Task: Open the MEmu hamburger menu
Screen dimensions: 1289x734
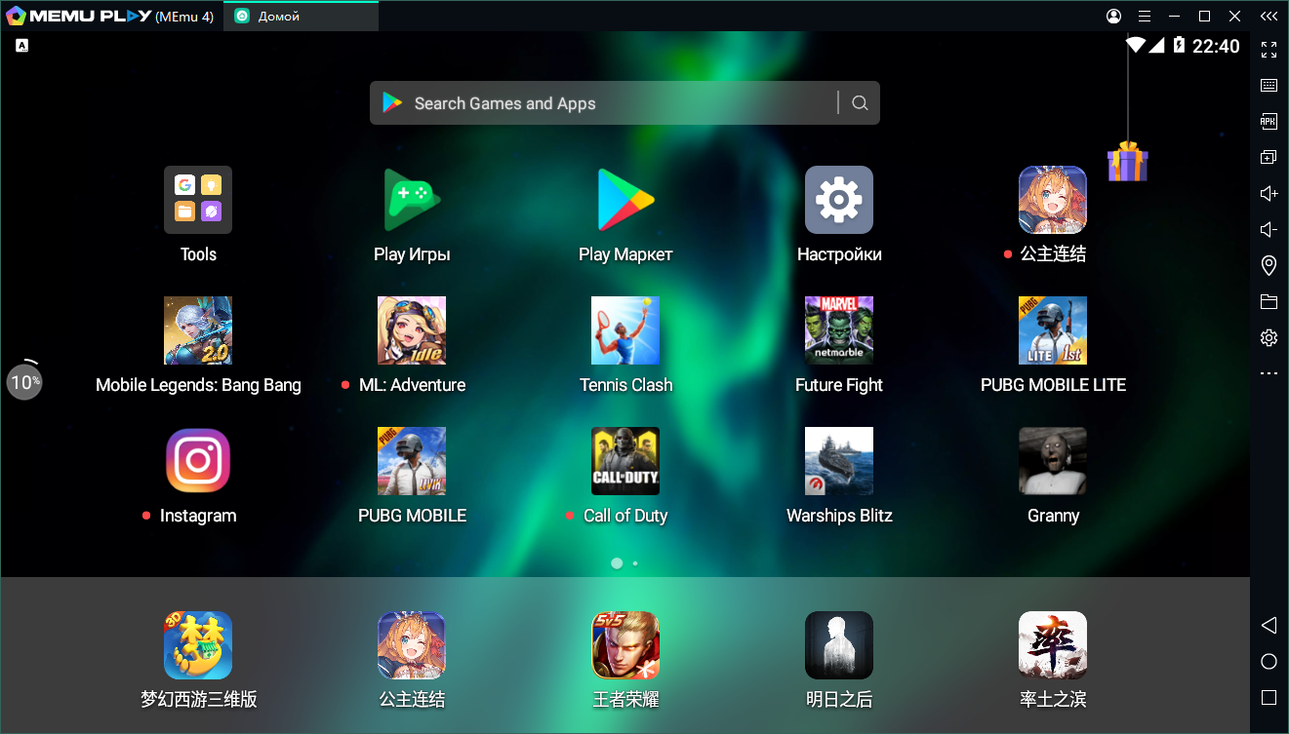Action: click(x=1145, y=17)
